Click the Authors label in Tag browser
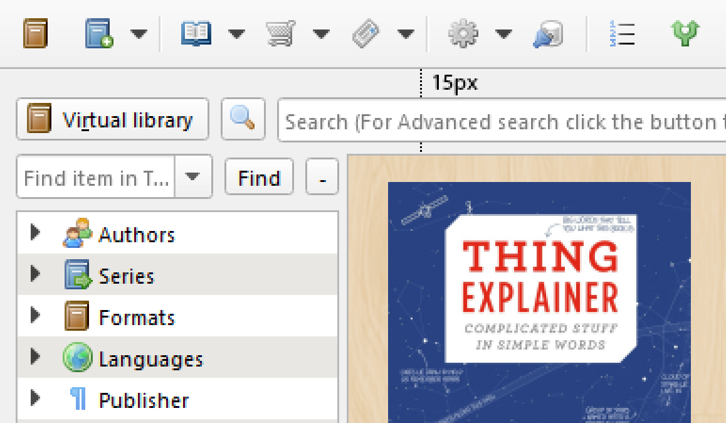 (137, 235)
